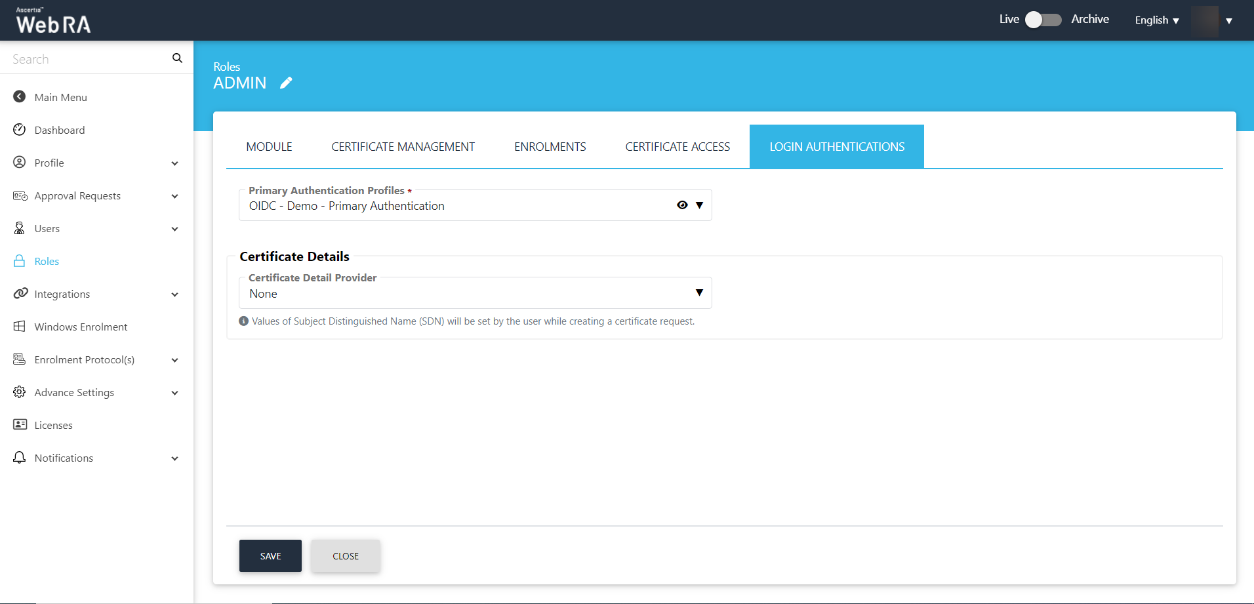Open the English language dropdown
The image size is (1254, 604).
pyautogui.click(x=1156, y=20)
